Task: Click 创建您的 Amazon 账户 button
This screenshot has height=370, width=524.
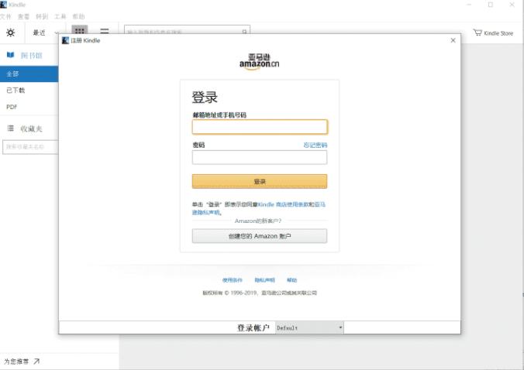Action: [260, 236]
